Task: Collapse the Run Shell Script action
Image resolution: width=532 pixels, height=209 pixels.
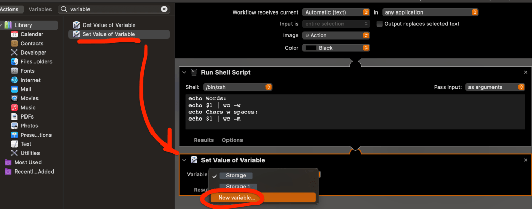Action: [184, 73]
